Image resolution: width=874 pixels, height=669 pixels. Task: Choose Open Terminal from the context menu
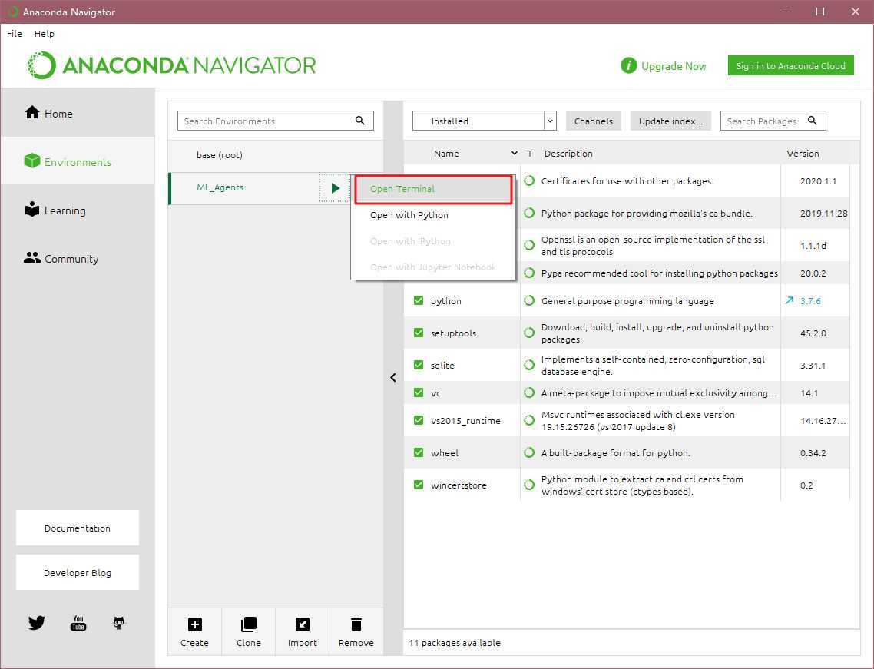coord(433,189)
